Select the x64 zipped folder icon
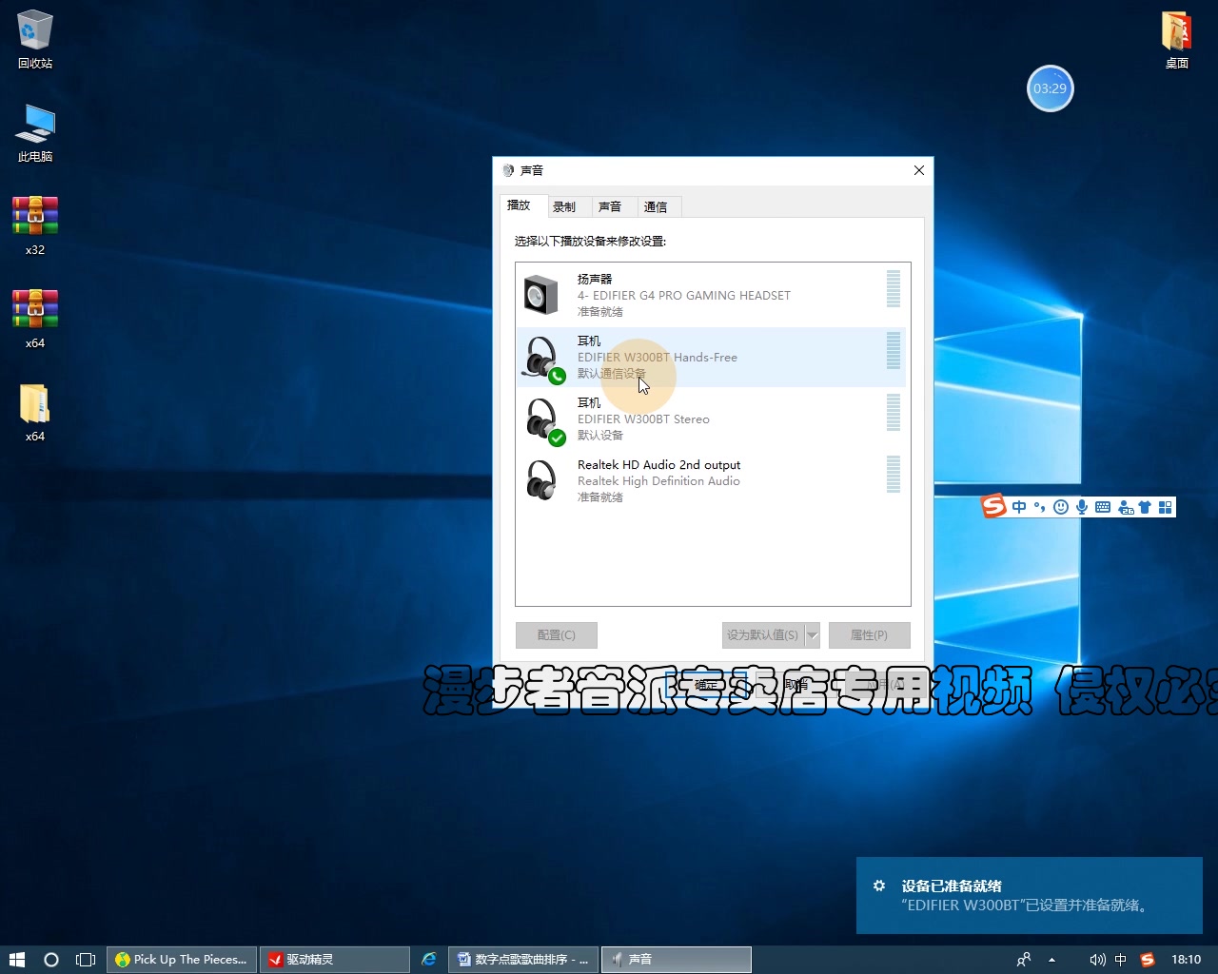Viewport: 1218px width, 974px height. click(x=35, y=412)
